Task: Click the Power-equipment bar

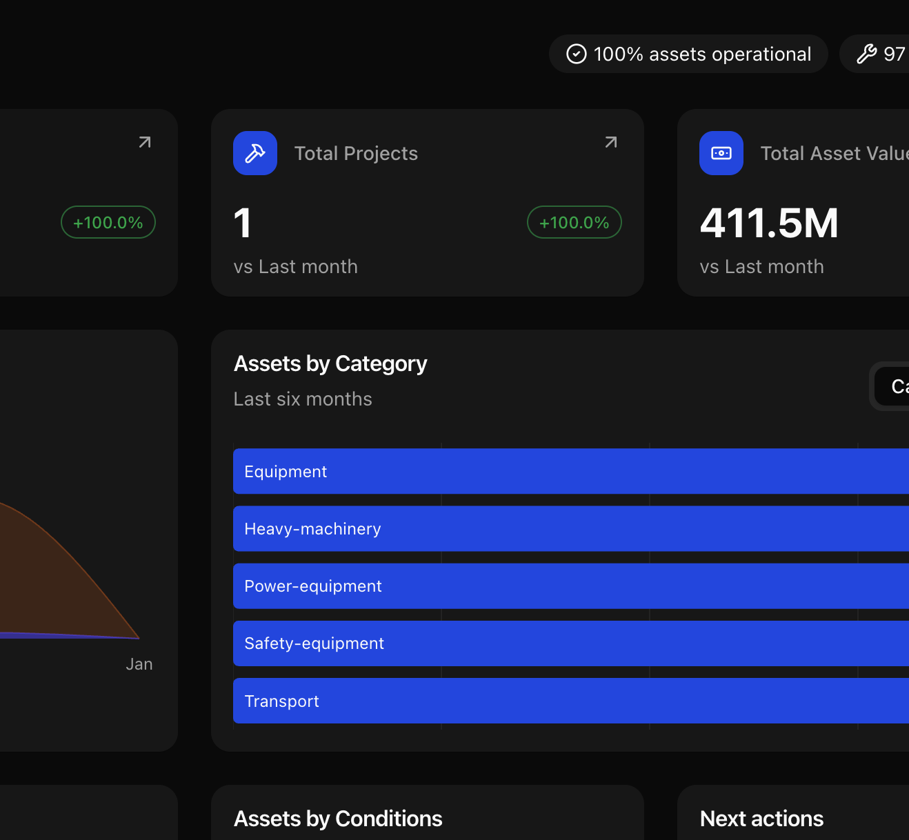Action: [570, 586]
